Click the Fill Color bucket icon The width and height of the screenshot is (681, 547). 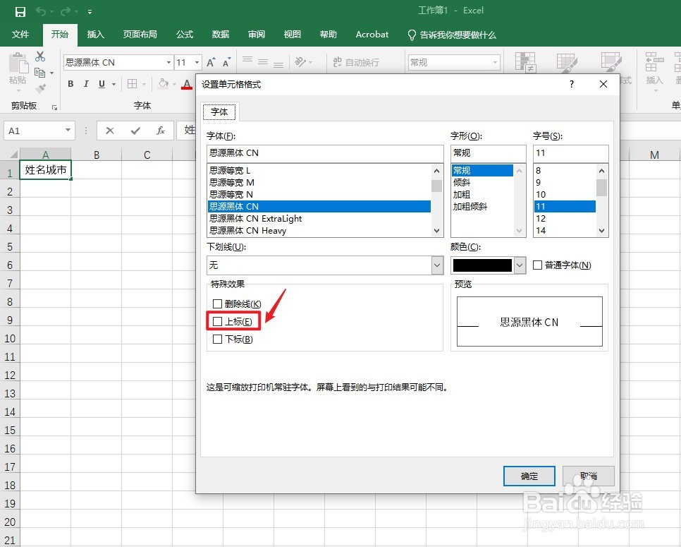(164, 83)
